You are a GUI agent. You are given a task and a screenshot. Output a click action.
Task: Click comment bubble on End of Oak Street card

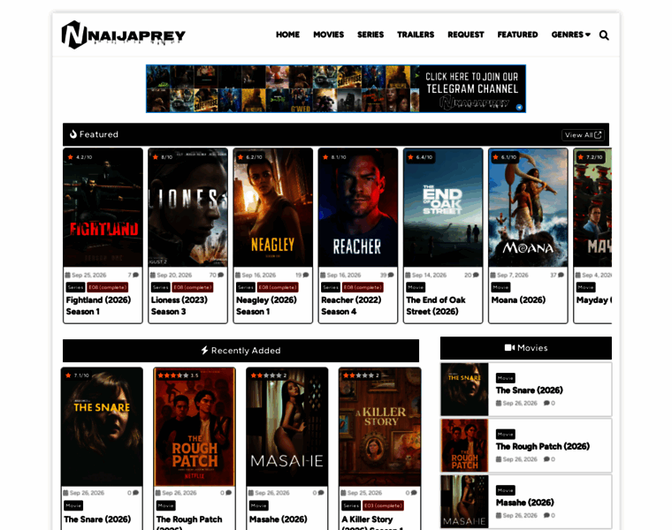coord(476,275)
